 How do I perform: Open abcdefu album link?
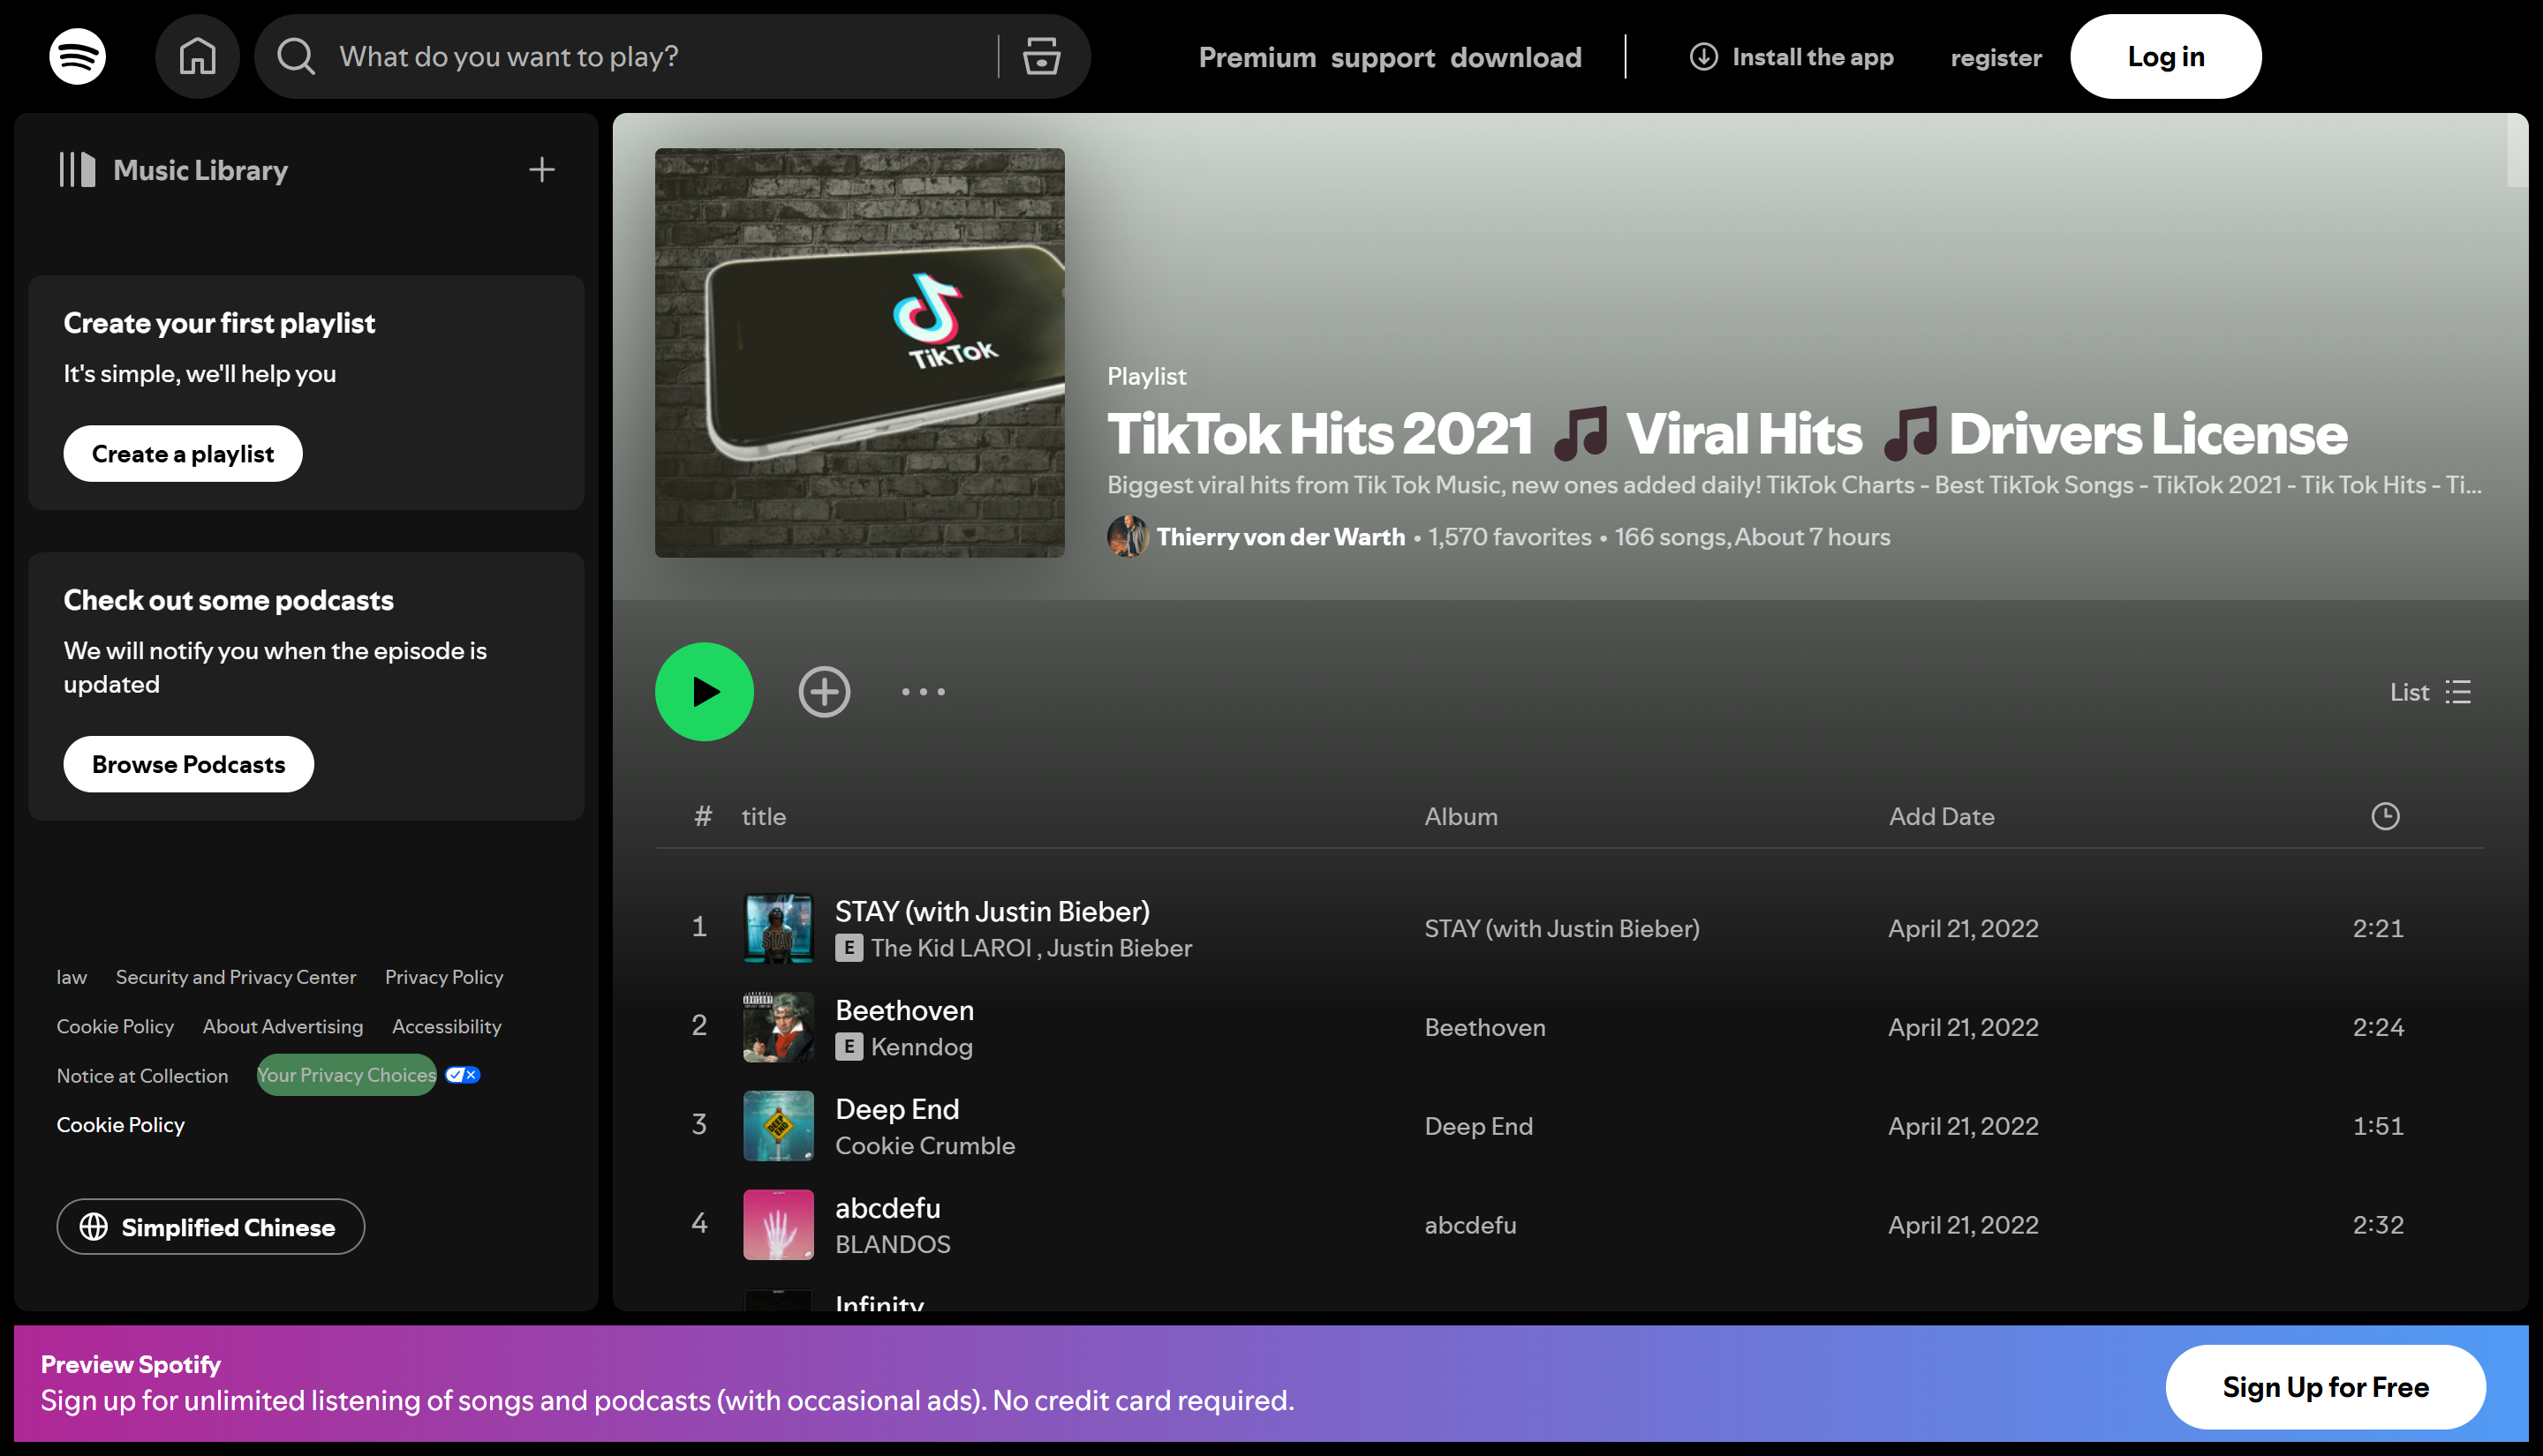click(1470, 1226)
